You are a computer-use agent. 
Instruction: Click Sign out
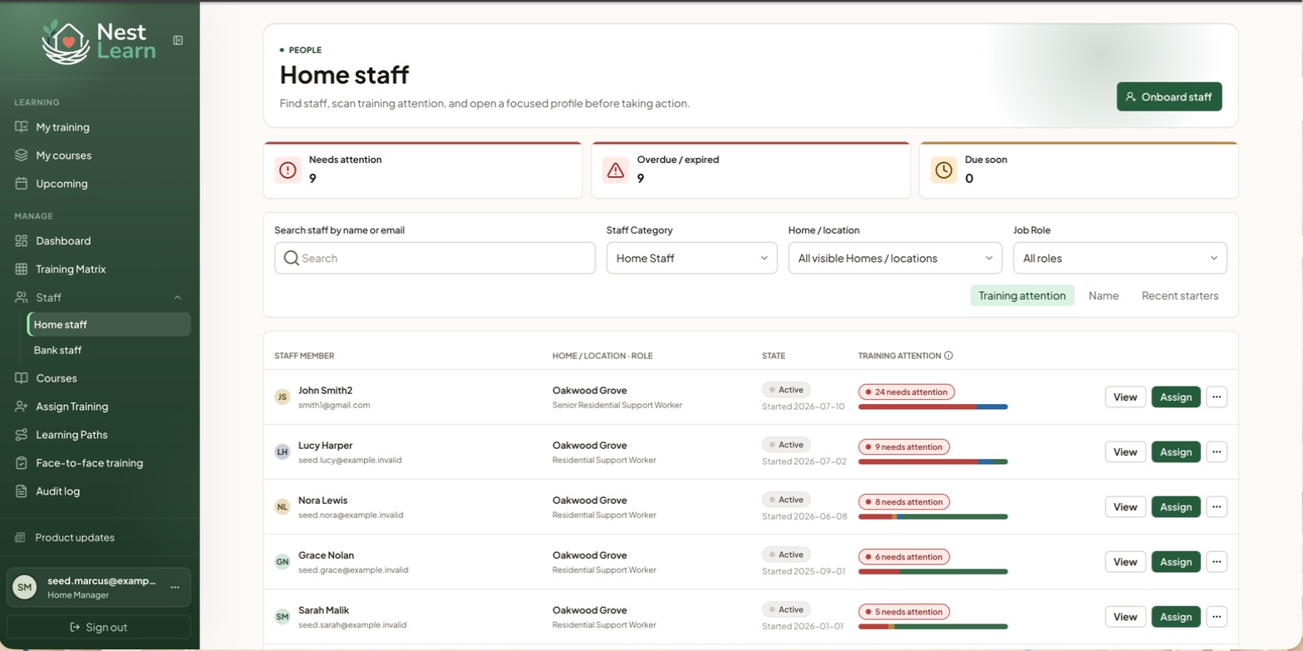point(99,627)
